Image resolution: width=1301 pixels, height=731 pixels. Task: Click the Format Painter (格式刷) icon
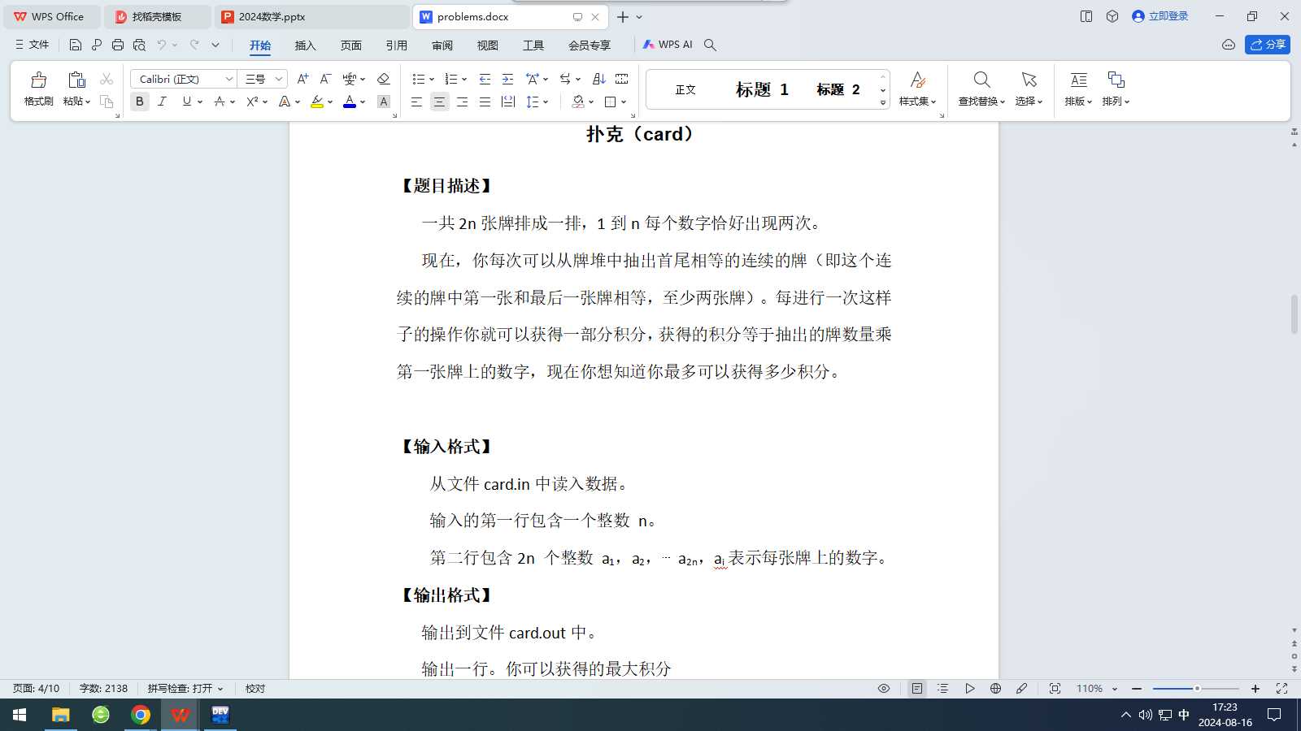(x=38, y=89)
